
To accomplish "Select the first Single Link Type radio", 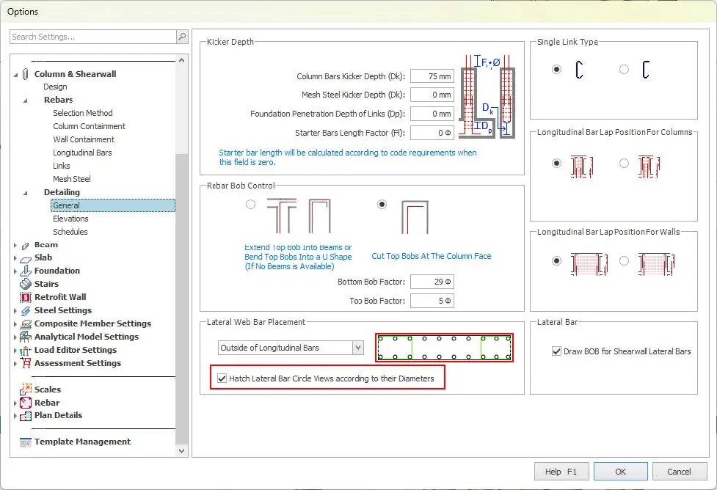I will click(x=556, y=70).
